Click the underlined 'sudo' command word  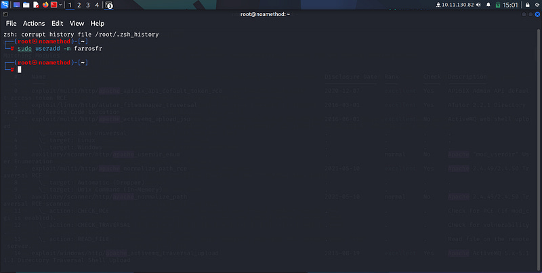pos(24,49)
